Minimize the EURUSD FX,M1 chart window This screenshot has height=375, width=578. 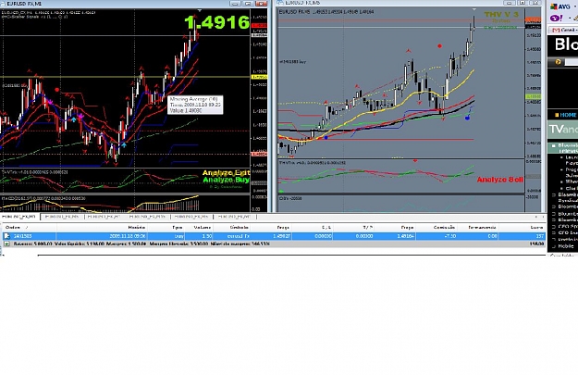tap(235, 4)
